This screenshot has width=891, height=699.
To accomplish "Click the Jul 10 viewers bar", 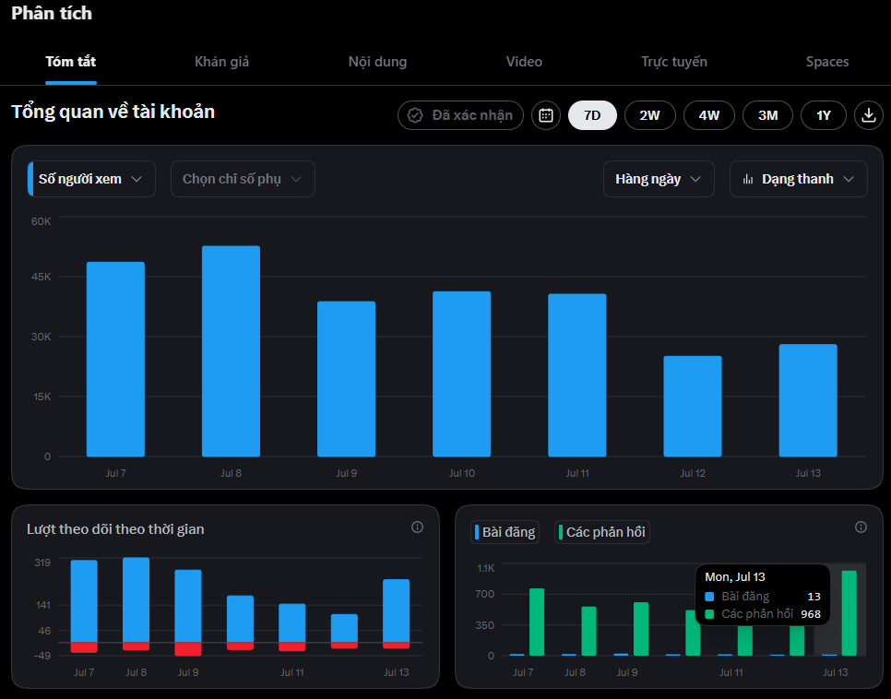I will click(461, 373).
